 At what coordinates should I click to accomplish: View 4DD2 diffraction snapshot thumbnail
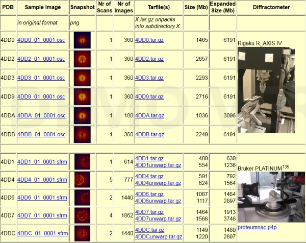tap(82, 59)
